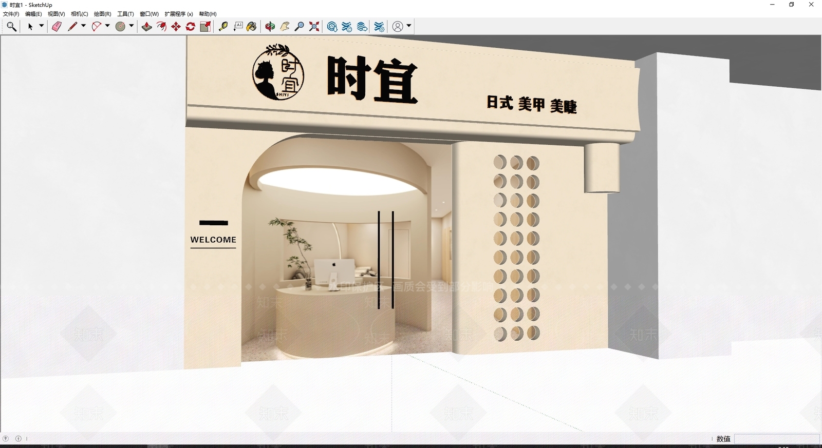Open the Extension Warehouse icon
822x448 pixels.
(x=347, y=27)
